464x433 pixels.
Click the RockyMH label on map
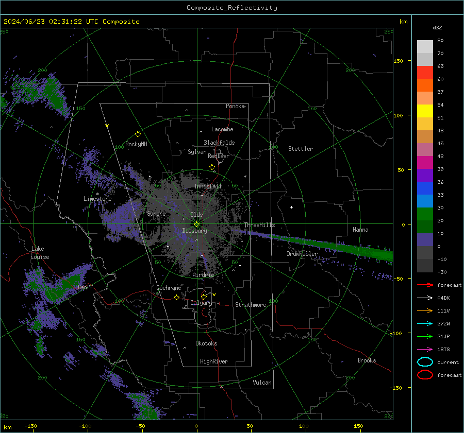pos(136,144)
